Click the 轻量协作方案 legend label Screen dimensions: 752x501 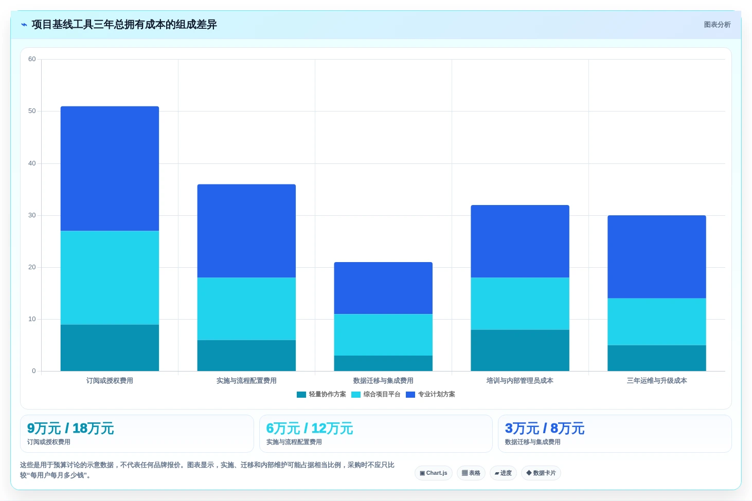(328, 395)
